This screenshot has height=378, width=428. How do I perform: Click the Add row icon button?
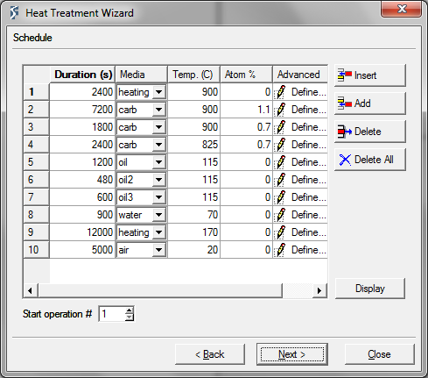pos(370,103)
